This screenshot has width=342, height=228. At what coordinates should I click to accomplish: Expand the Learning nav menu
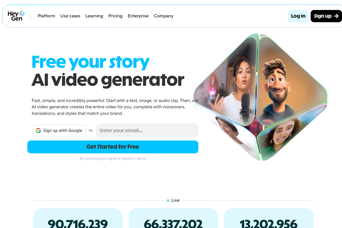pyautogui.click(x=94, y=16)
